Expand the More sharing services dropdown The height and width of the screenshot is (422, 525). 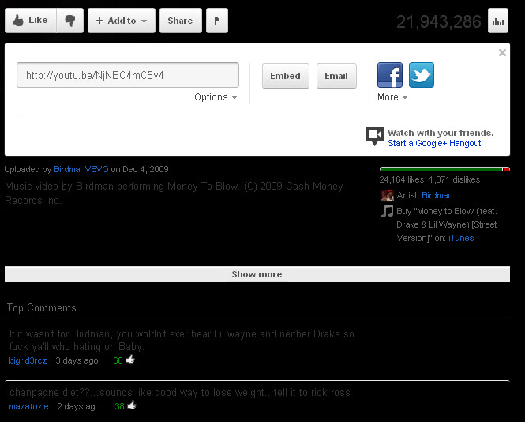pos(392,97)
